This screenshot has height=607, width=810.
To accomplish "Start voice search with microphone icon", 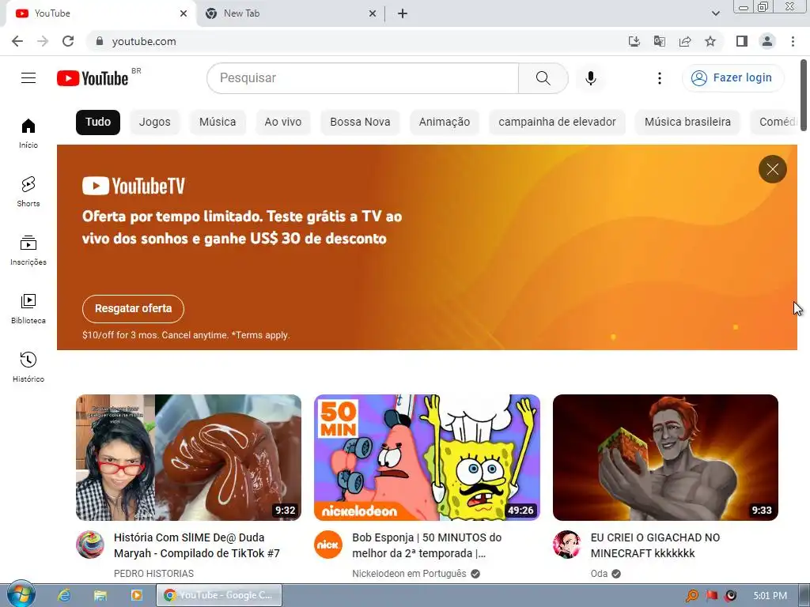I will [590, 78].
